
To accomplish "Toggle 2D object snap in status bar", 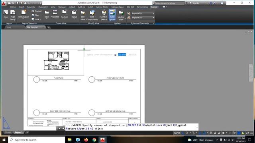I will pyautogui.click(x=204, y=133).
